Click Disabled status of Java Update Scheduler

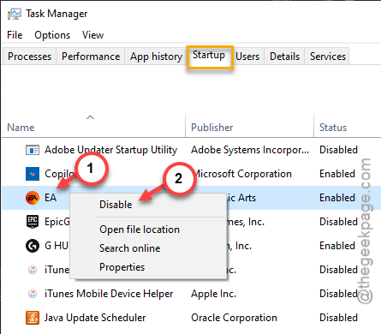(x=338, y=318)
